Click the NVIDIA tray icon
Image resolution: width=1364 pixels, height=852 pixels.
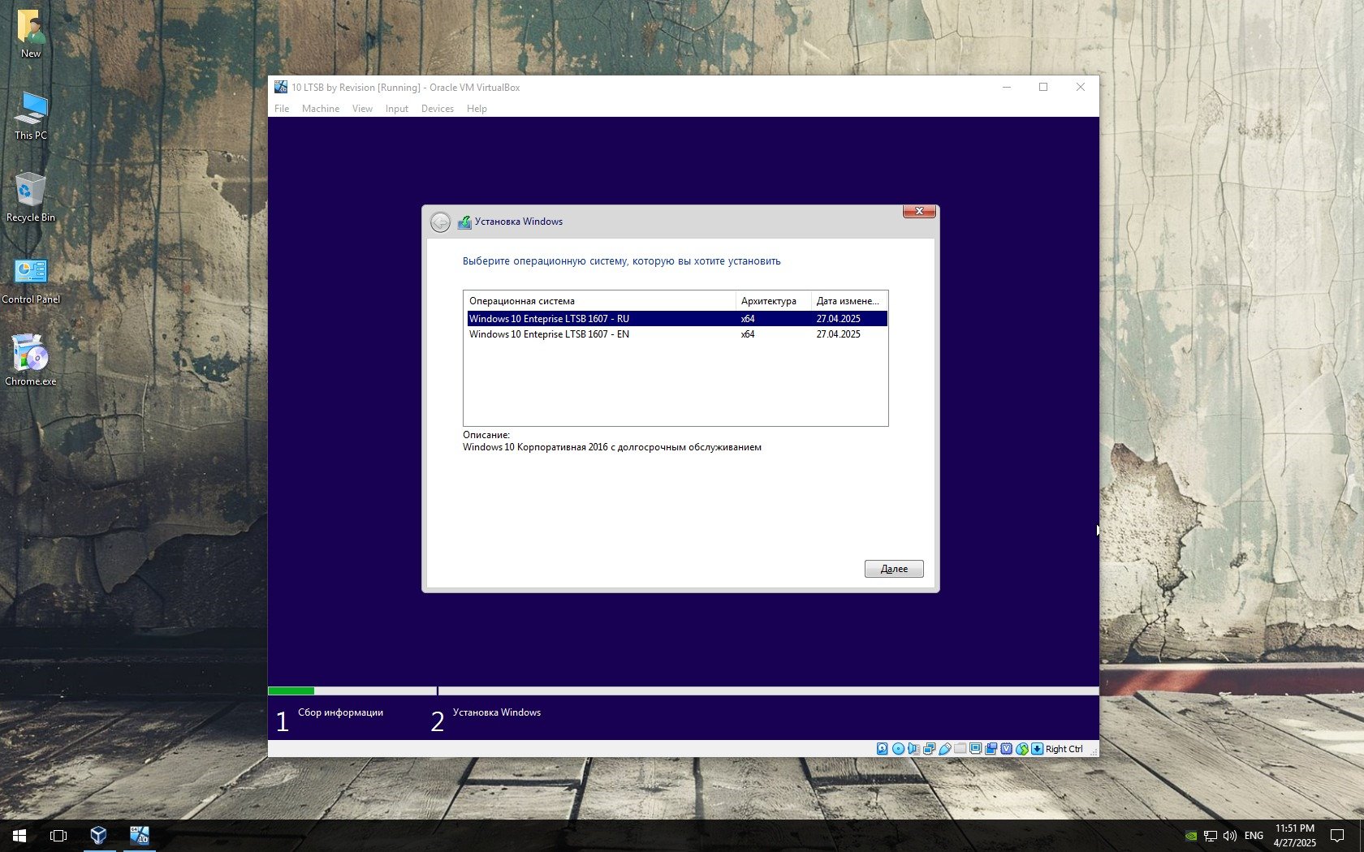tap(1191, 836)
